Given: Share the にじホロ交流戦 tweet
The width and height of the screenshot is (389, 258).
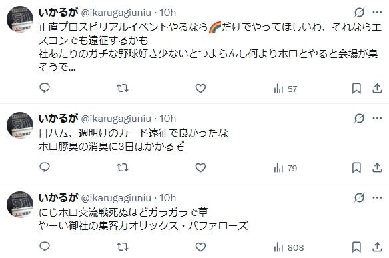Looking at the screenshot, I should 377,247.
